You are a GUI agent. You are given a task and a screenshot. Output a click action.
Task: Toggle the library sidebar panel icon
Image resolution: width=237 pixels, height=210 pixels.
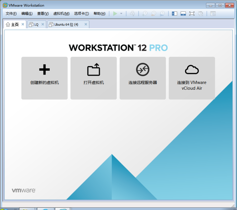click(x=174, y=13)
